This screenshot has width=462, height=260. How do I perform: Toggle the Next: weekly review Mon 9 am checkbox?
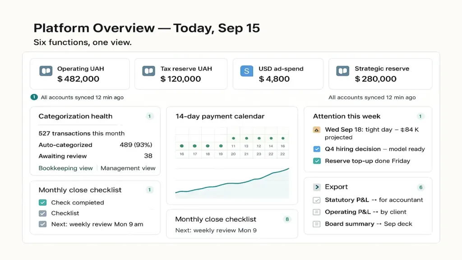pos(43,224)
